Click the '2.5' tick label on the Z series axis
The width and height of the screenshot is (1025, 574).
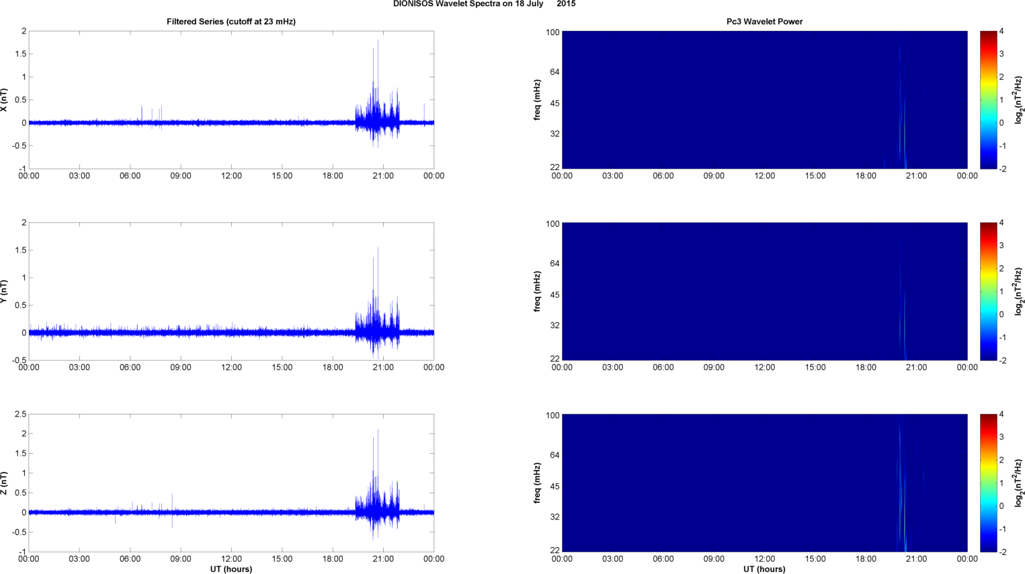[19, 415]
